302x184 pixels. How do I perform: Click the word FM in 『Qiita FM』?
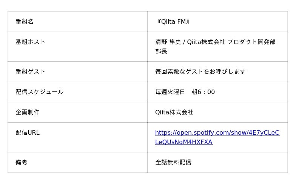click(x=181, y=22)
